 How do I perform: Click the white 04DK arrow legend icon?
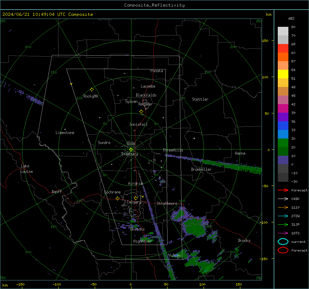coord(283,199)
